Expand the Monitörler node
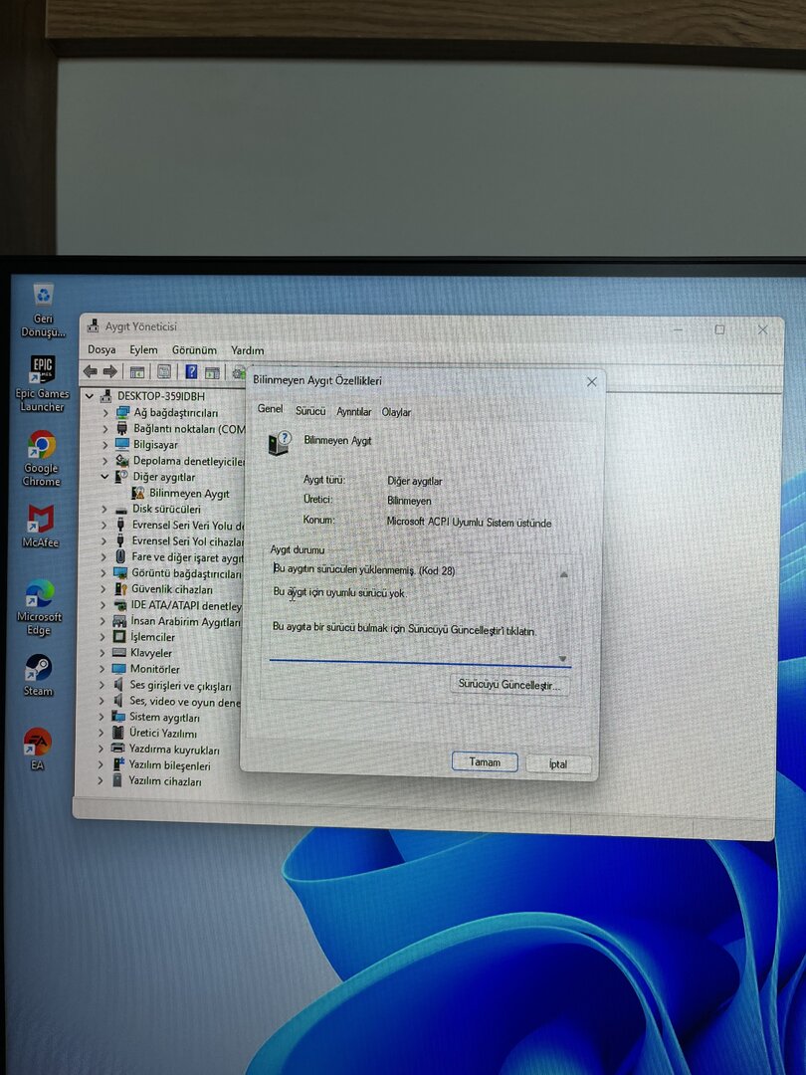806x1075 pixels. [102, 669]
